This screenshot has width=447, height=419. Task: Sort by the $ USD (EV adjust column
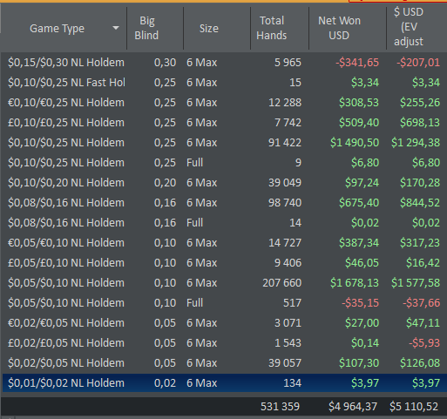[409, 27]
